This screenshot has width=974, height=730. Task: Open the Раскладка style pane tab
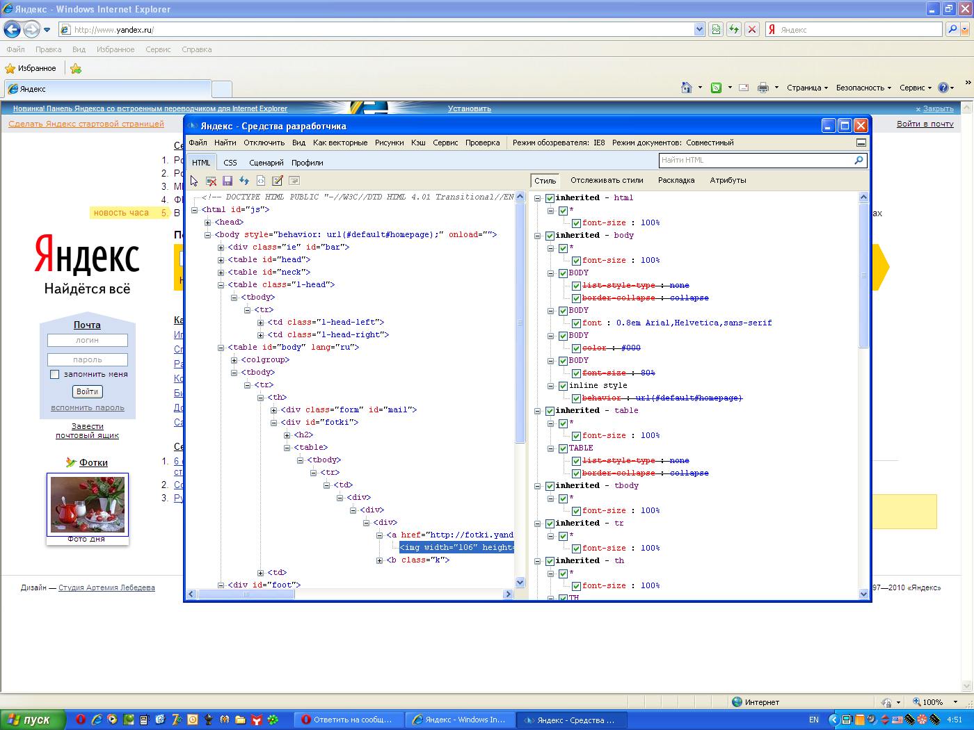point(676,180)
